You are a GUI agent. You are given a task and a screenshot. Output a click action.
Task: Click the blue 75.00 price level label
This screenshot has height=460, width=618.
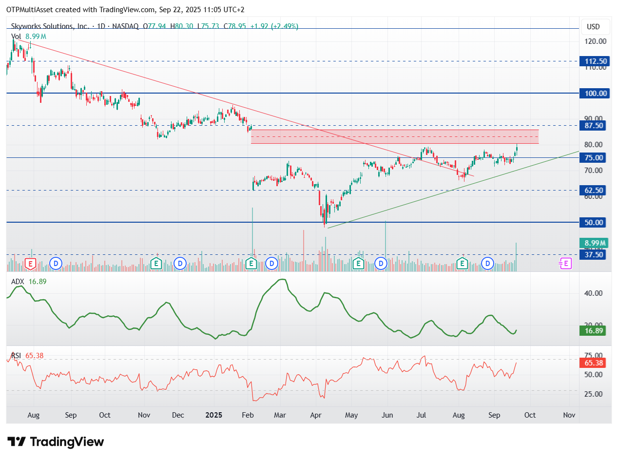coord(593,157)
